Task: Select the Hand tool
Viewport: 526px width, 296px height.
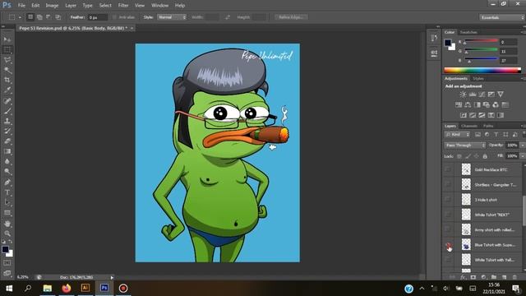Action: [x=7, y=224]
